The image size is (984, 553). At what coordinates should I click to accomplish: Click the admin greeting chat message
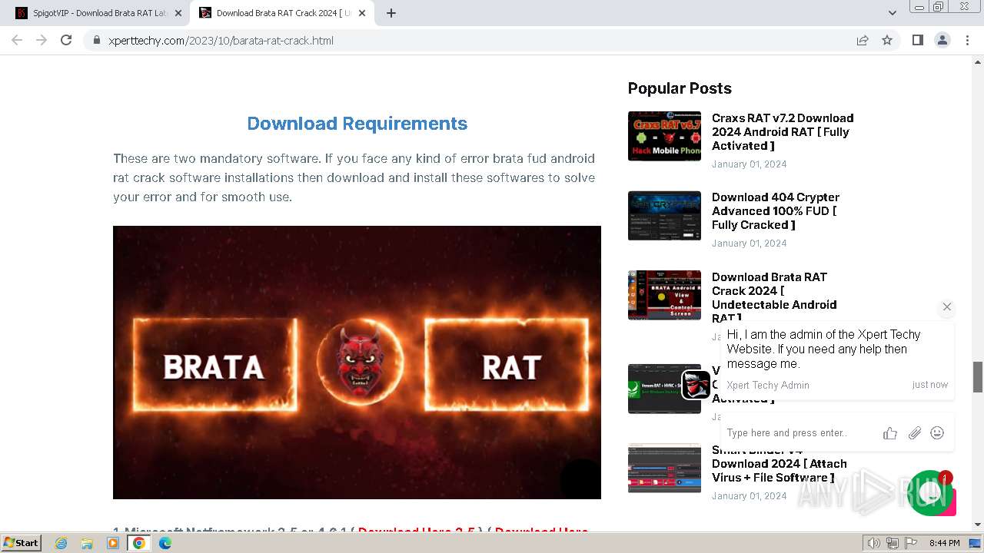point(838,360)
